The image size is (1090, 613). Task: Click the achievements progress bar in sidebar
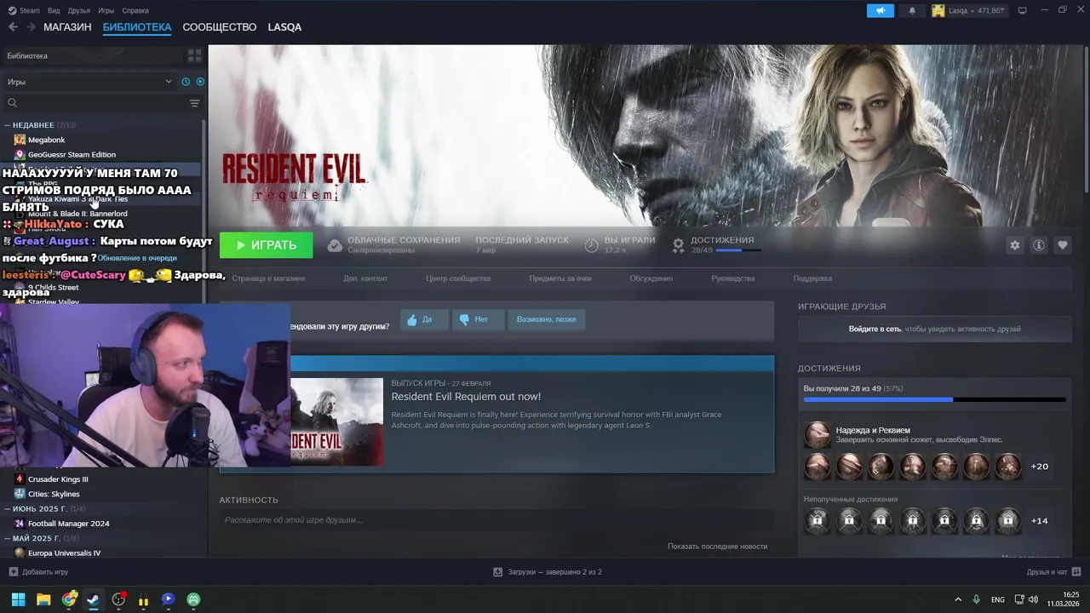coord(934,399)
